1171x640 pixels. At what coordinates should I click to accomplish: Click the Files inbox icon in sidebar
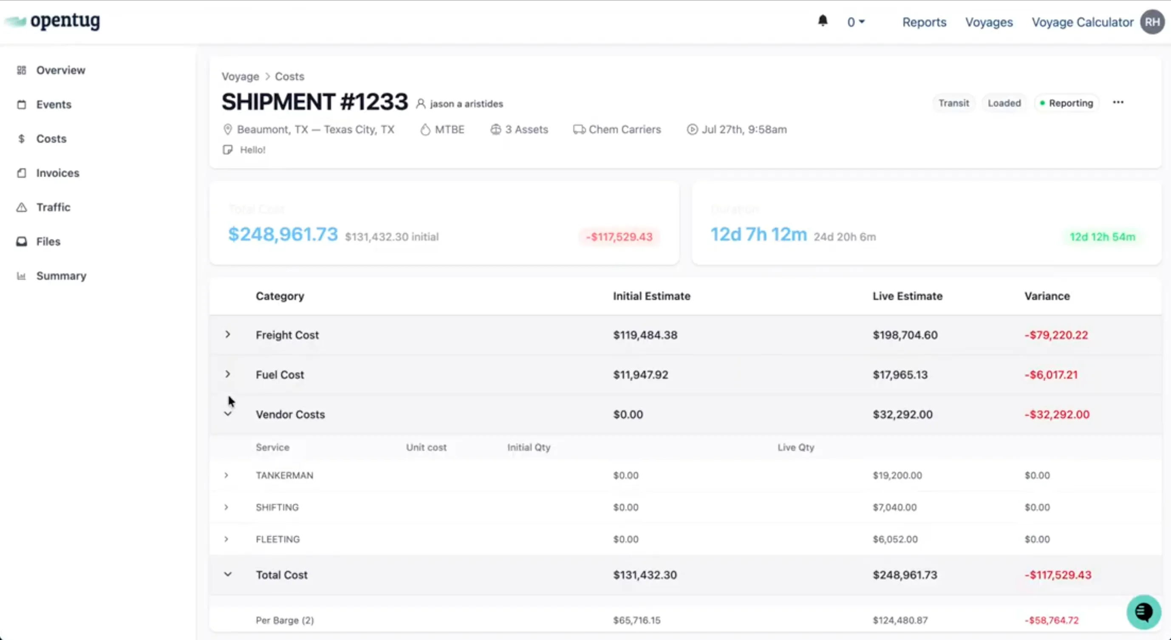pos(21,241)
